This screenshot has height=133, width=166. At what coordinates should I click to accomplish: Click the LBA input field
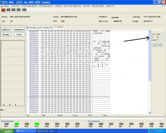tap(15, 110)
